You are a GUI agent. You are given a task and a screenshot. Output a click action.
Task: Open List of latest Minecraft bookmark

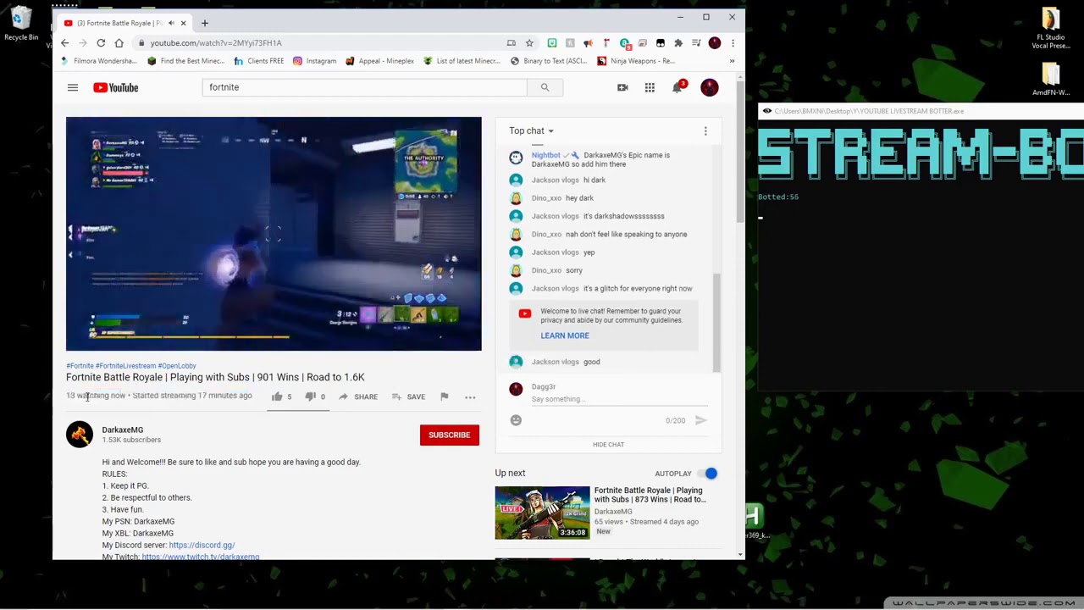[x=462, y=61]
